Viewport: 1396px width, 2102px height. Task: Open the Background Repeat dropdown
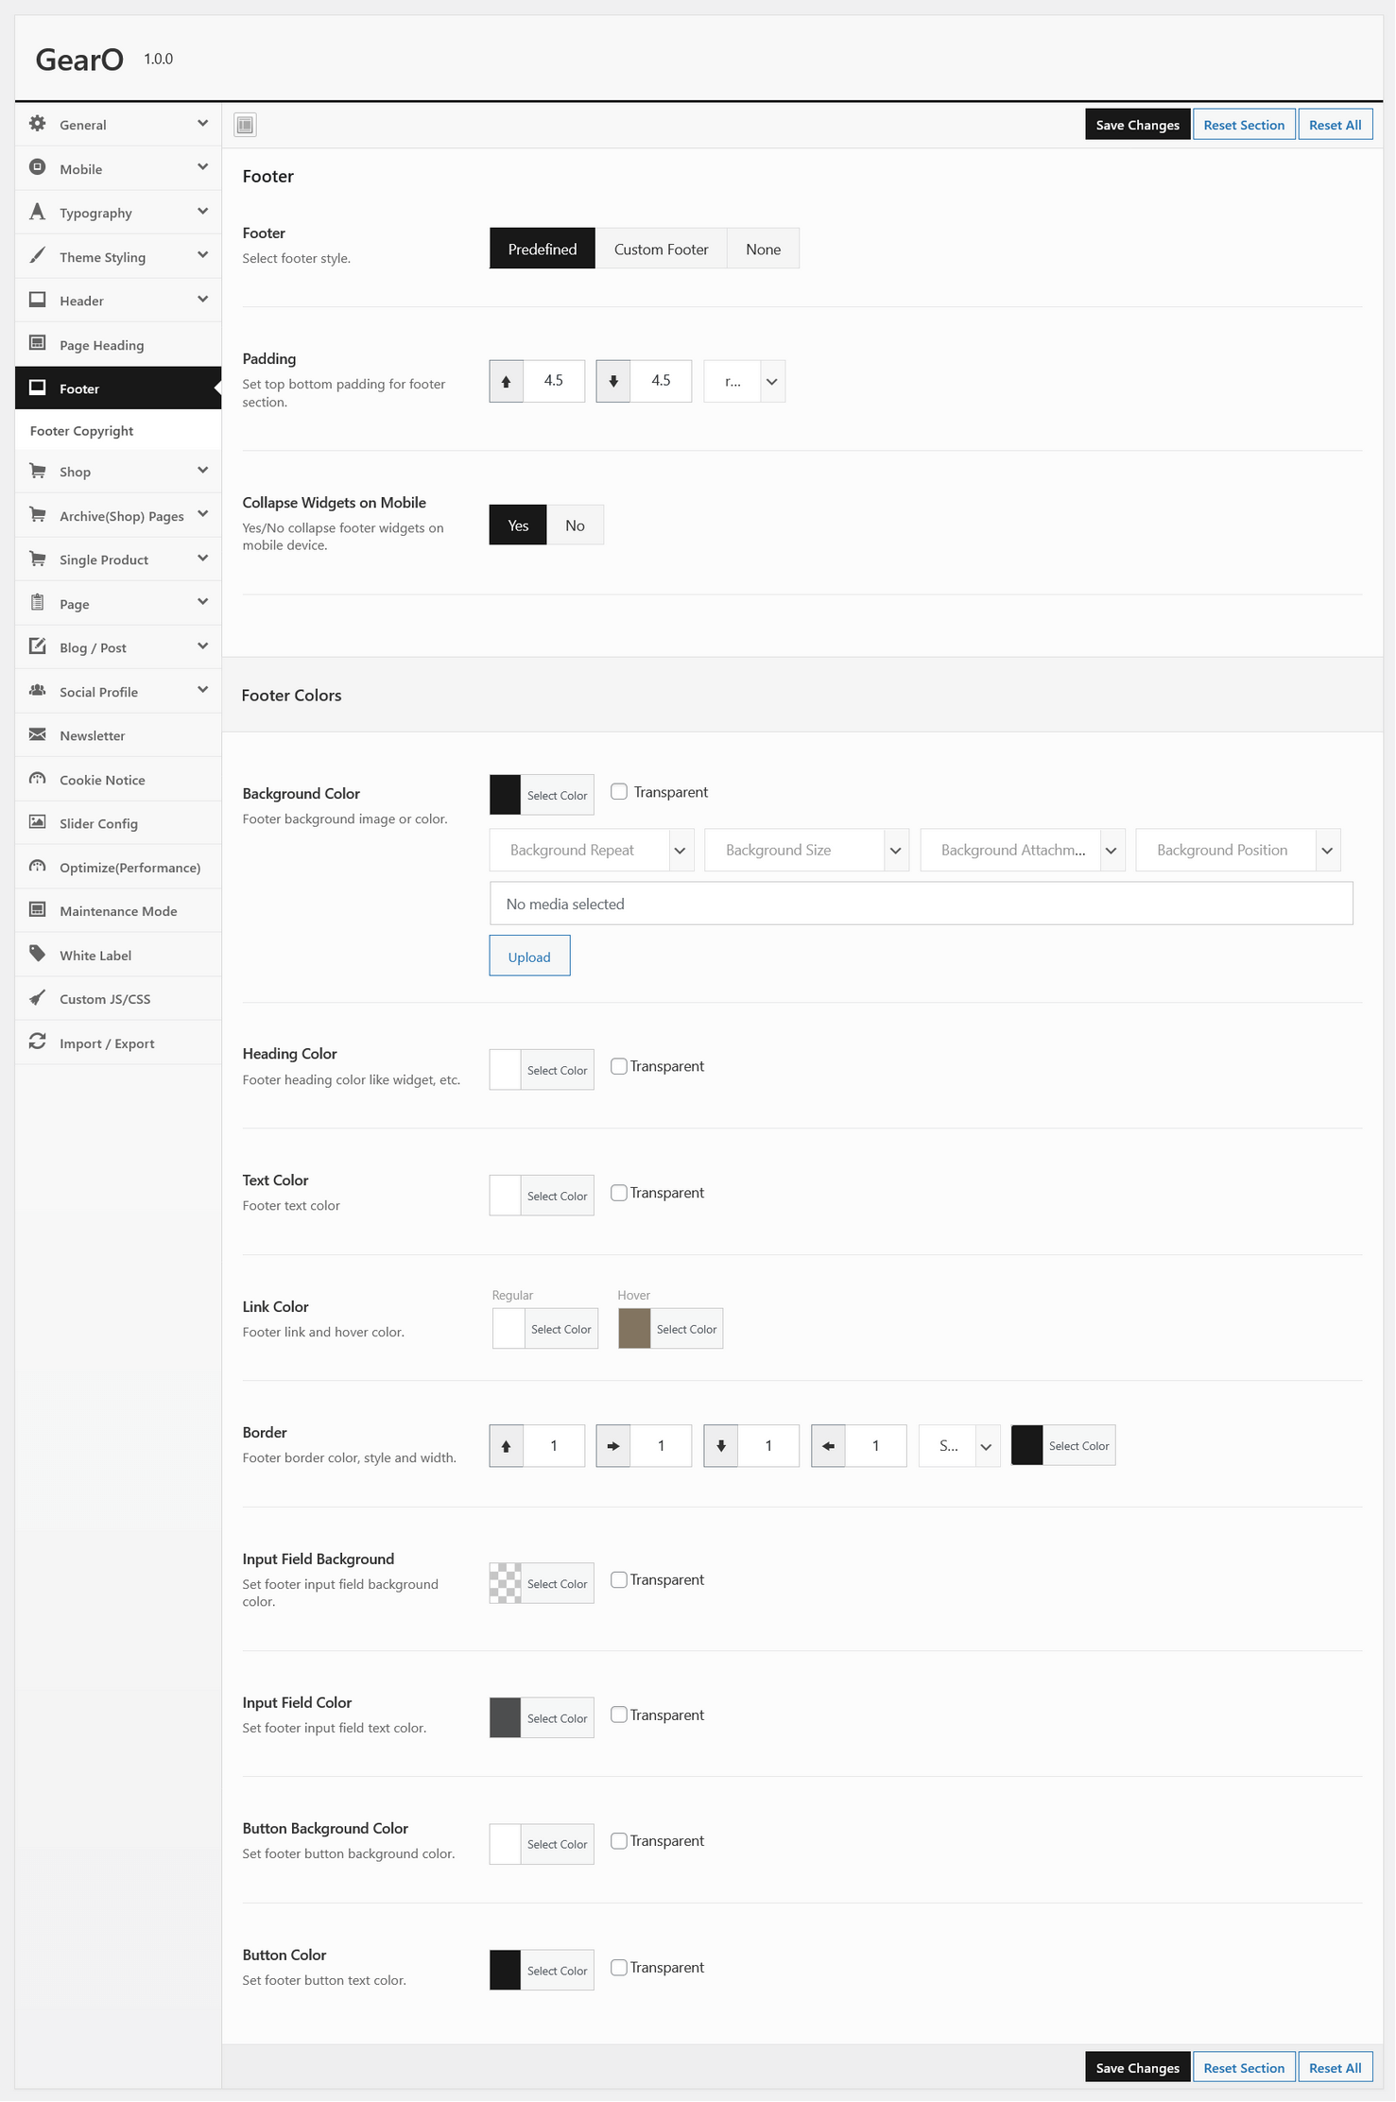(592, 850)
